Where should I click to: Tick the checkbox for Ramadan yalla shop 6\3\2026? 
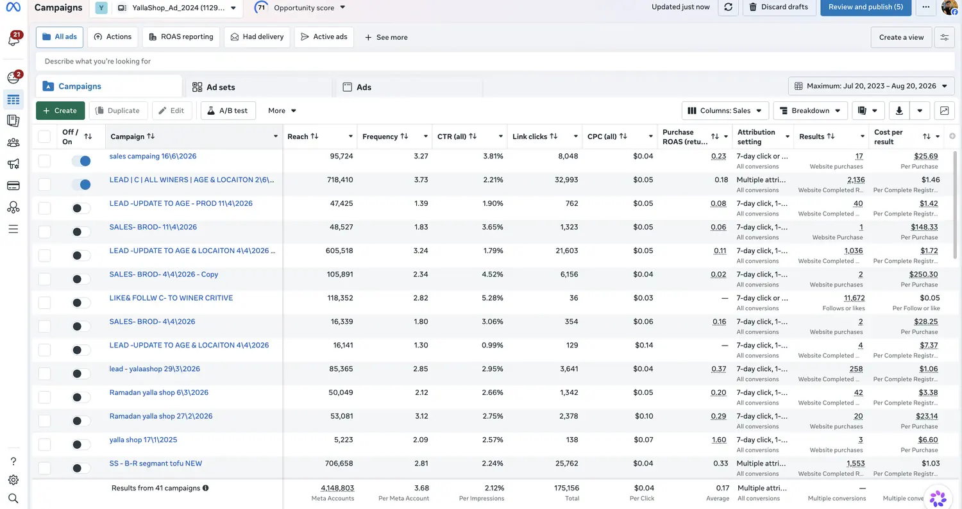[44, 397]
